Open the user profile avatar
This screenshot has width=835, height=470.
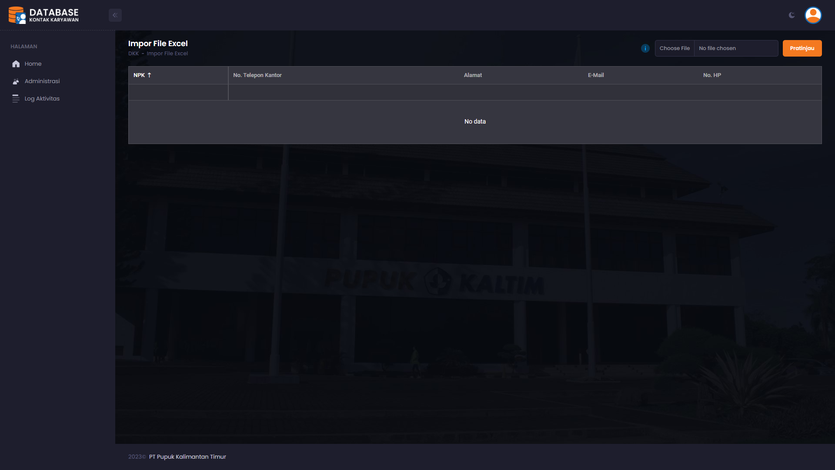[x=813, y=15]
